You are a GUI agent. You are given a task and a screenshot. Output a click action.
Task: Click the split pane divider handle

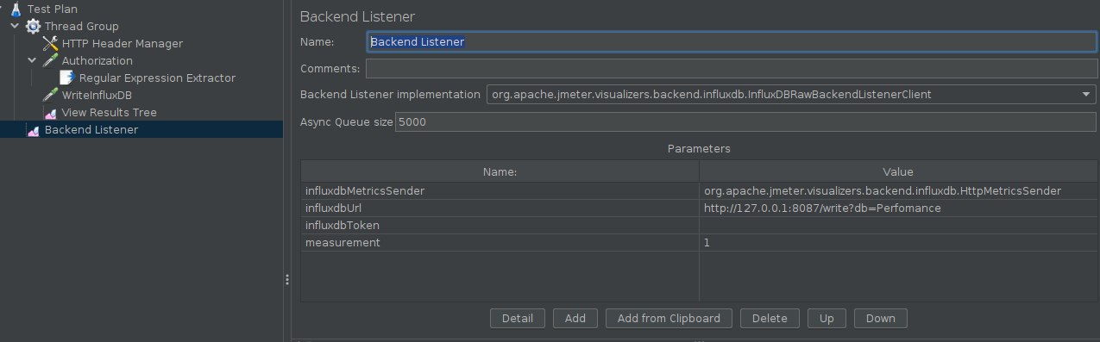click(x=287, y=279)
